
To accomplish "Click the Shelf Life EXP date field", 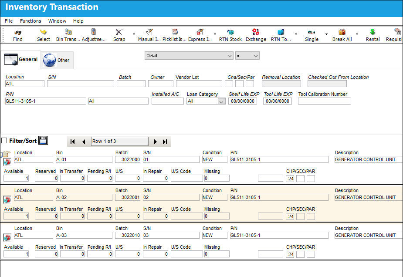I will point(243,101).
